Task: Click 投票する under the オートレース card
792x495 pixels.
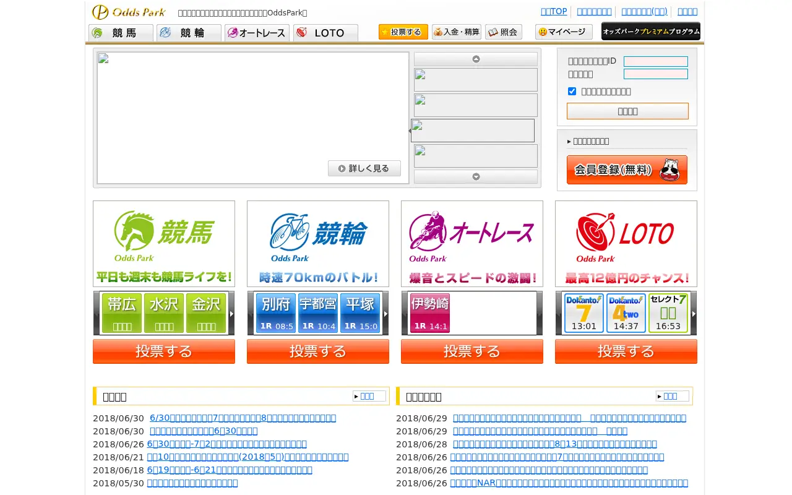Action: (472, 351)
